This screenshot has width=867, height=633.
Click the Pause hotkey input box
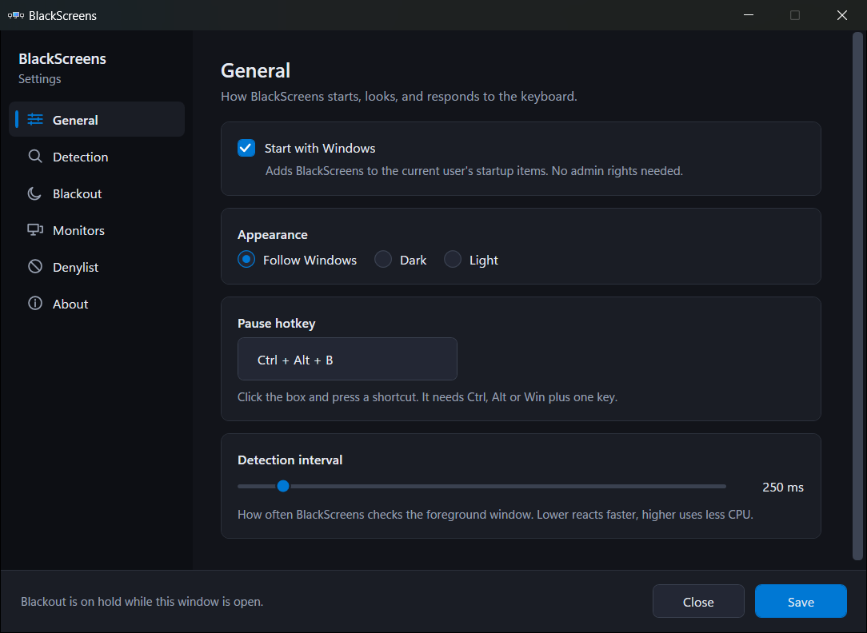point(347,359)
